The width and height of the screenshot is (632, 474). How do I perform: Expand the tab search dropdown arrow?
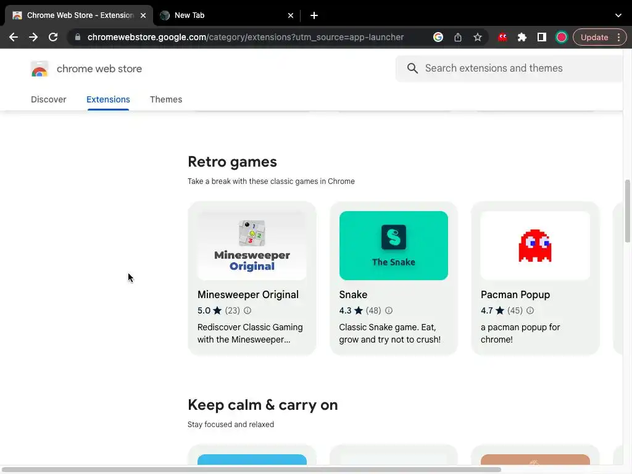pos(618,15)
